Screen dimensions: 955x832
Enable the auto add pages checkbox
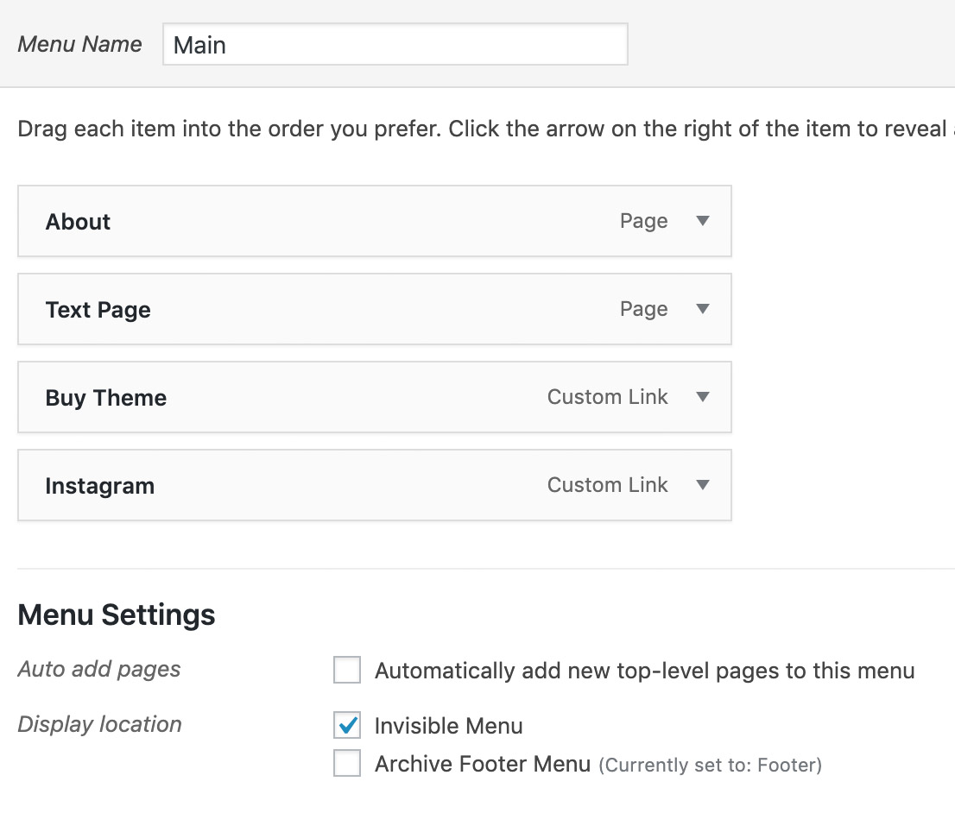tap(347, 671)
